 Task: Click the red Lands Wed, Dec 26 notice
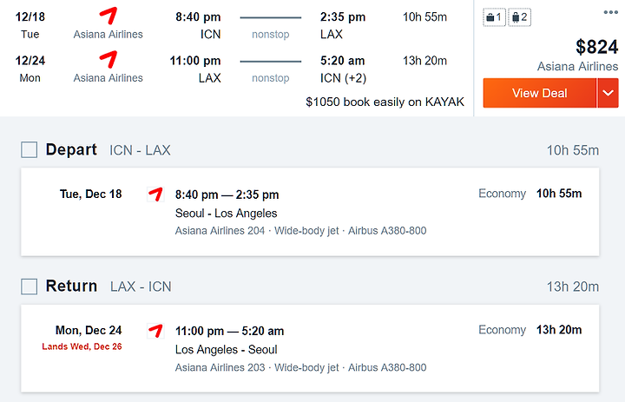pyautogui.click(x=82, y=346)
